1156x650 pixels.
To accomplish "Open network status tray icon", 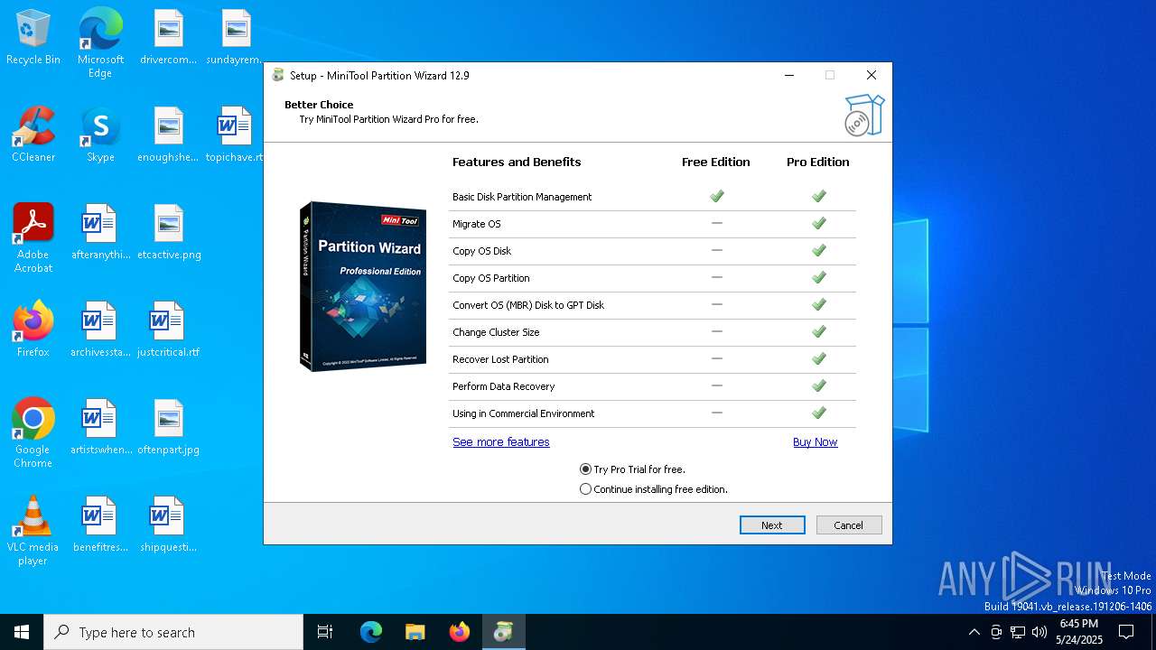I will [1018, 632].
